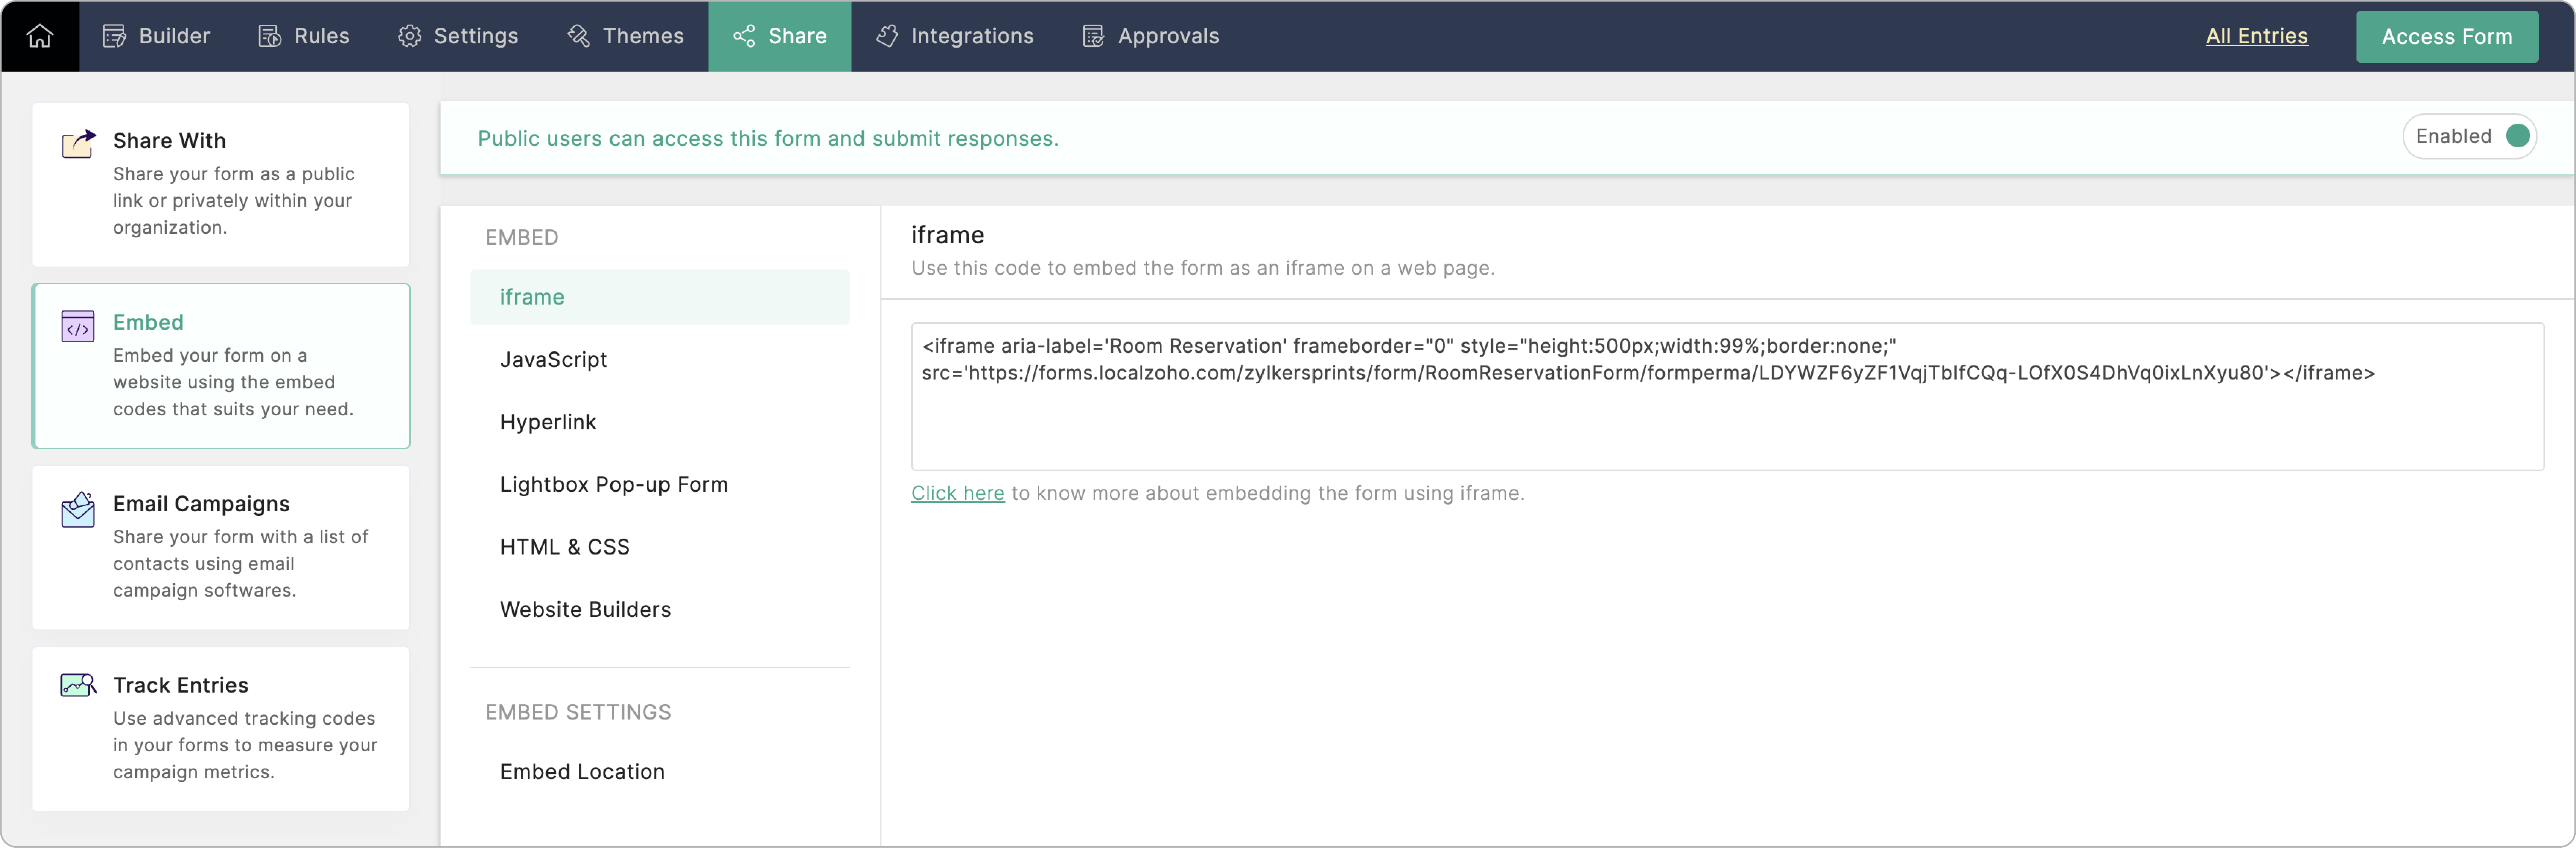The width and height of the screenshot is (2576, 848).
Task: Select JavaScript embed option
Action: pos(553,360)
